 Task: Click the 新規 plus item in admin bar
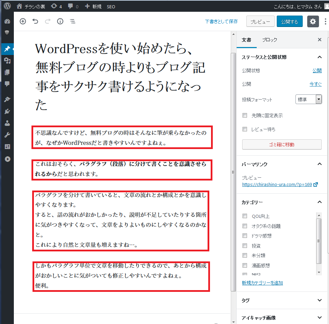(93, 7)
